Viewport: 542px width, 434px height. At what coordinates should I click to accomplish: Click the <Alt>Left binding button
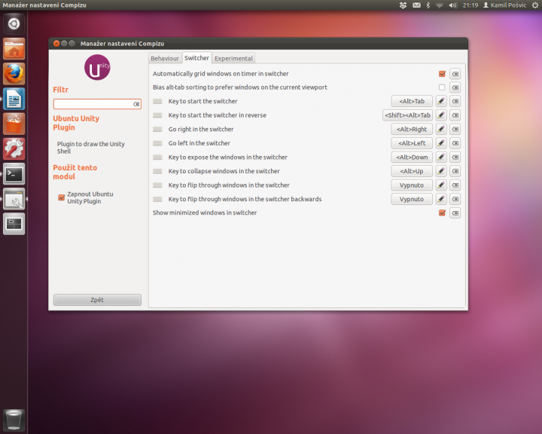[412, 143]
